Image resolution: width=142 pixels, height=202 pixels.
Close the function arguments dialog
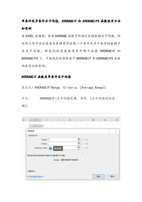click(116, 131)
